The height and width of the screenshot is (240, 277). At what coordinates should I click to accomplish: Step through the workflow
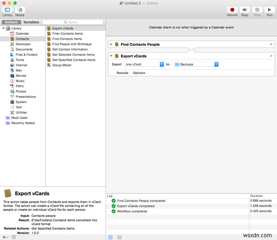pyautogui.click(x=245, y=10)
